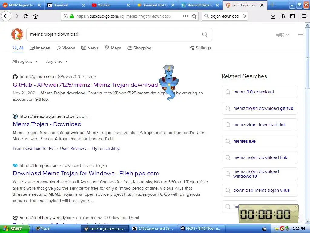Select the Videos search category
Viewport: 310px width, 233px height.
66,48
